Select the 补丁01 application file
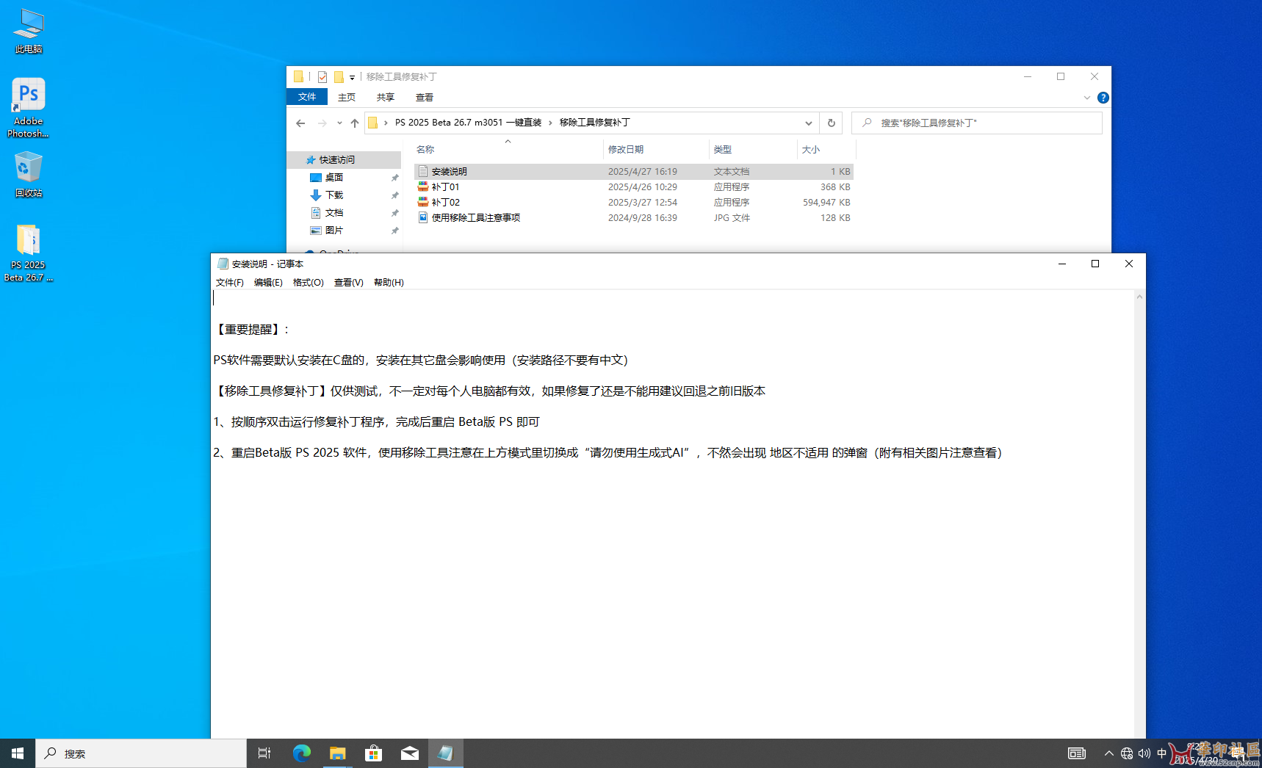The height and width of the screenshot is (768, 1262). tap(635, 187)
